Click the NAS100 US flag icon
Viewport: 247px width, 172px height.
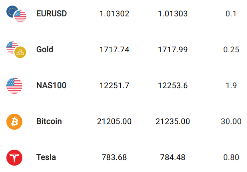[x=14, y=86]
